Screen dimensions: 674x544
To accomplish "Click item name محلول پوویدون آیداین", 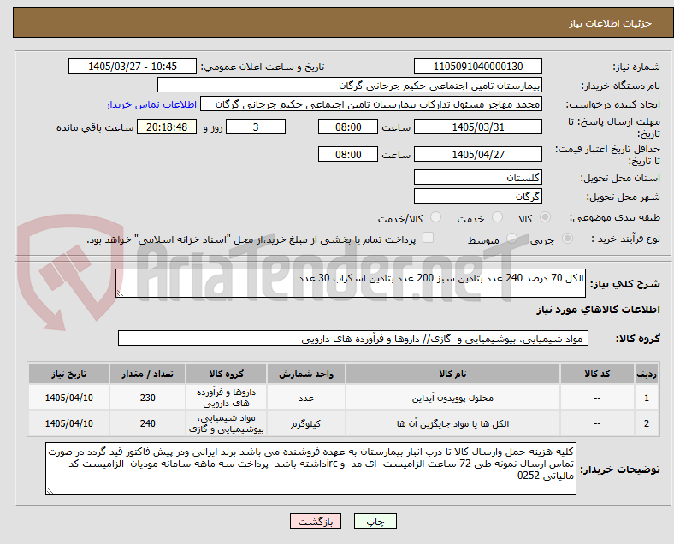I will coord(452,399).
